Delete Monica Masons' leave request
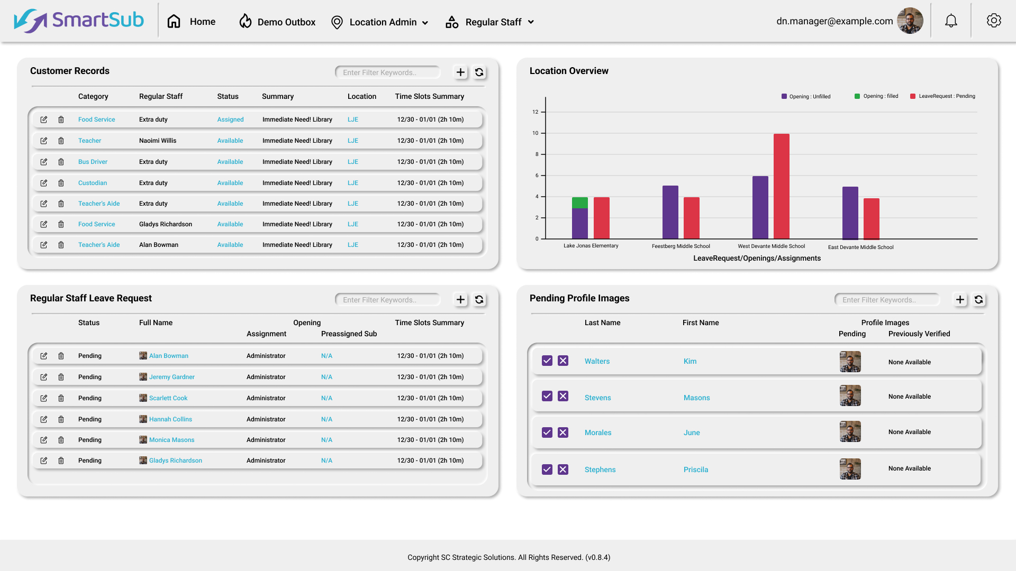Viewport: 1016px width, 571px height. point(61,440)
